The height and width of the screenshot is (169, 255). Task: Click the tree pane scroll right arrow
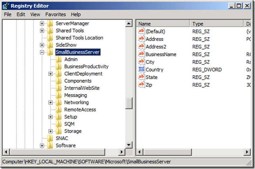click(121, 152)
